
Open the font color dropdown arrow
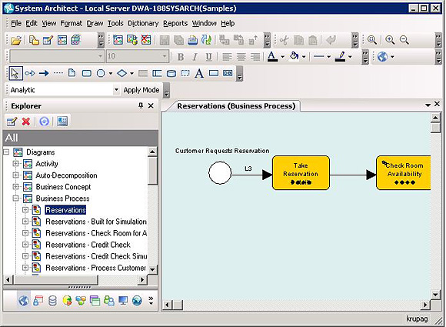pyautogui.click(x=282, y=57)
